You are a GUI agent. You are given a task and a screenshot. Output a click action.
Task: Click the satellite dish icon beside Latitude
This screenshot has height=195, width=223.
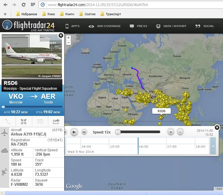(5, 172)
